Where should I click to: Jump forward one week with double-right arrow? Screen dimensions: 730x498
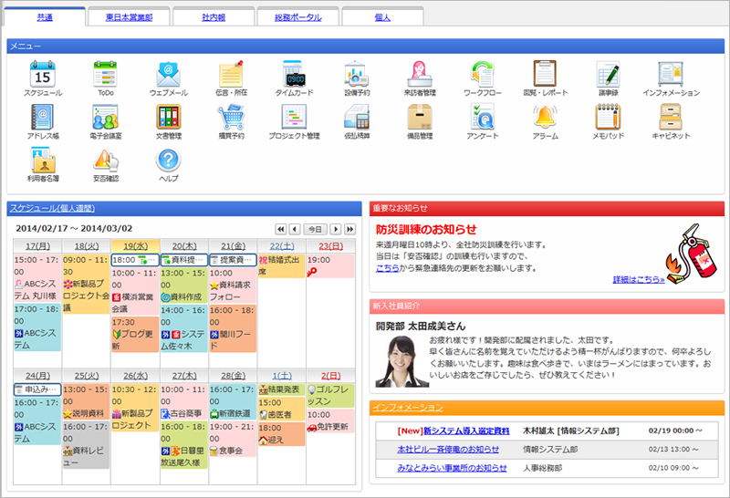click(x=349, y=229)
